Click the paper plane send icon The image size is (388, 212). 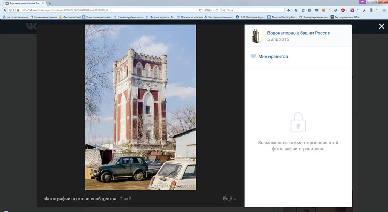point(335,10)
